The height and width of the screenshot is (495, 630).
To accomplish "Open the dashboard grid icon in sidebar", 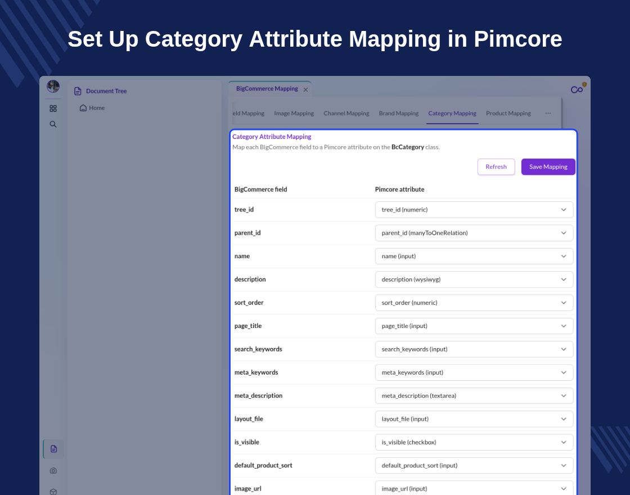I will point(53,109).
